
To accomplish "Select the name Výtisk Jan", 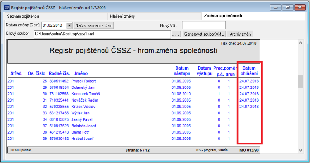I will (x=81, y=113).
